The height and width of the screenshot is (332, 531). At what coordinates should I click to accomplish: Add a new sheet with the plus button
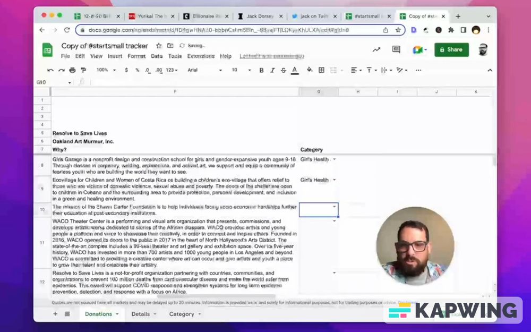(x=55, y=314)
